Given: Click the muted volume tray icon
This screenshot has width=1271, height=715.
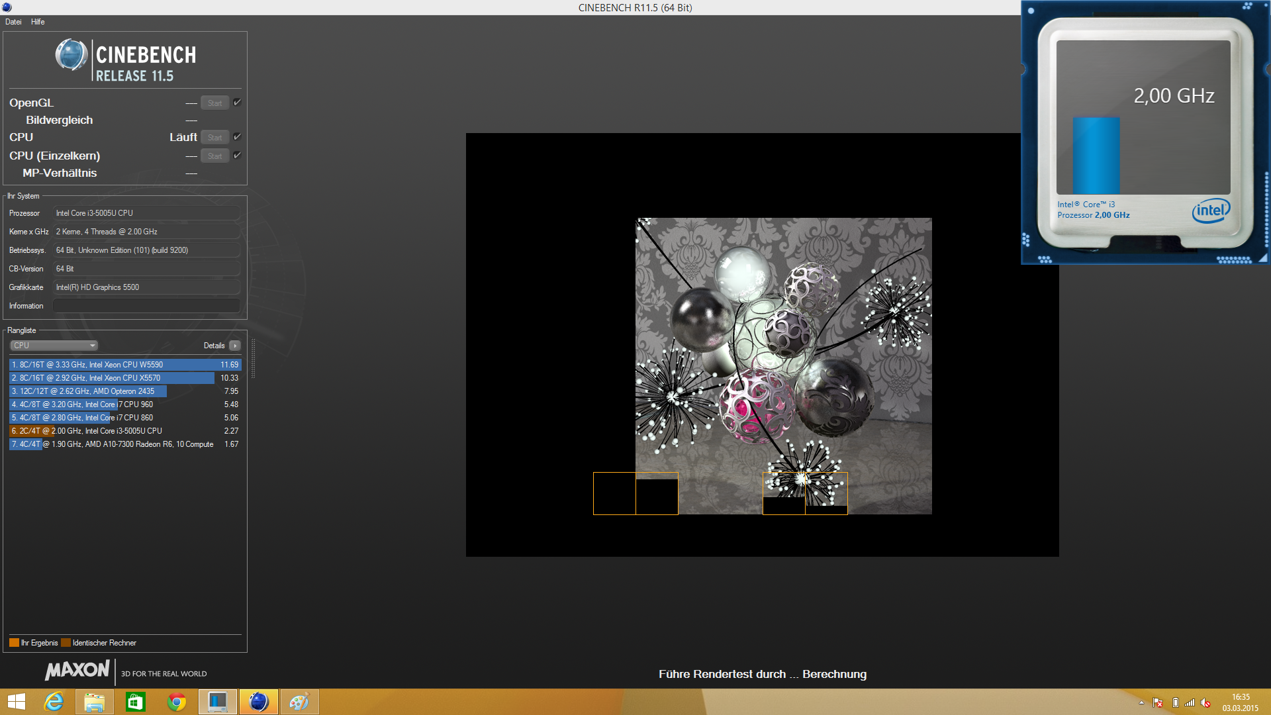Looking at the screenshot, I should [1205, 702].
